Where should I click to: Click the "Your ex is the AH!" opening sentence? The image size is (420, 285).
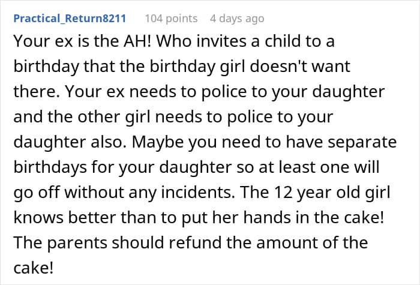pos(83,41)
